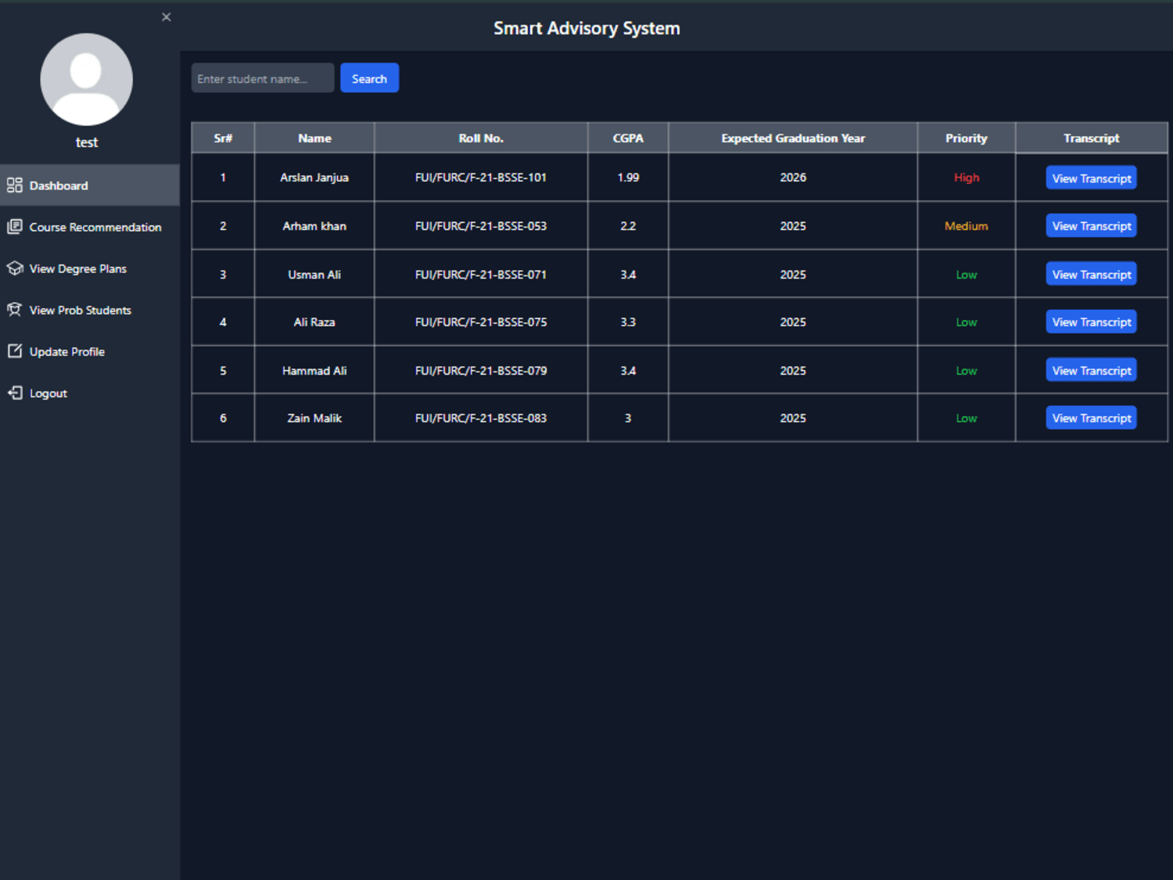The image size is (1173, 880).
Task: Click the Update Profile edit icon
Action: coord(15,351)
